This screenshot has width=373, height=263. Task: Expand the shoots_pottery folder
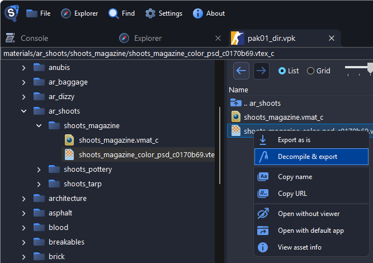click(x=39, y=170)
